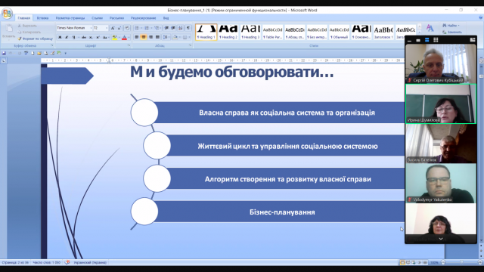Image resolution: width=484 pixels, height=272 pixels.
Task: Click the shading paint bucket icon
Action: (175, 37)
